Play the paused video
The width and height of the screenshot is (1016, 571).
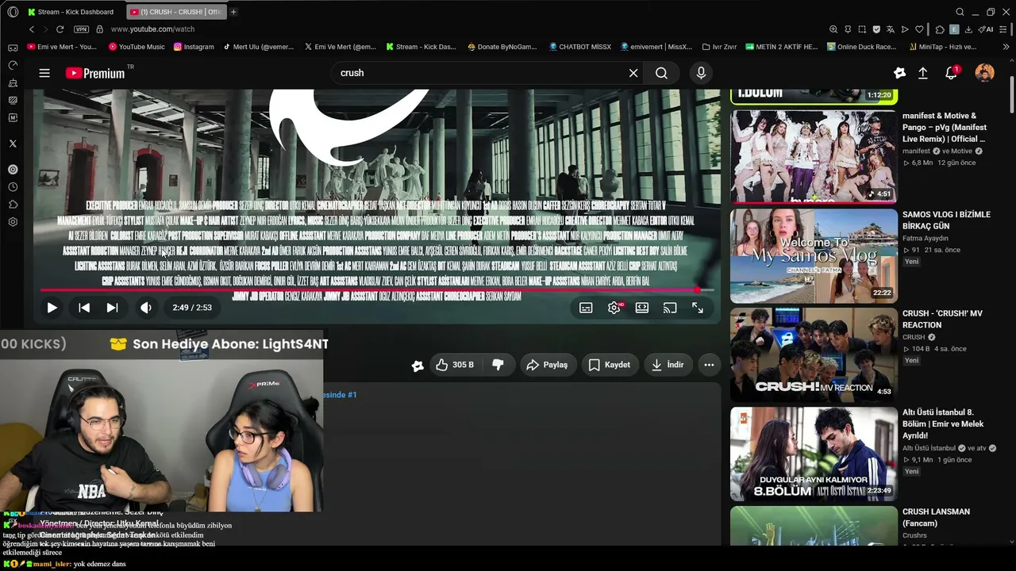click(x=52, y=308)
